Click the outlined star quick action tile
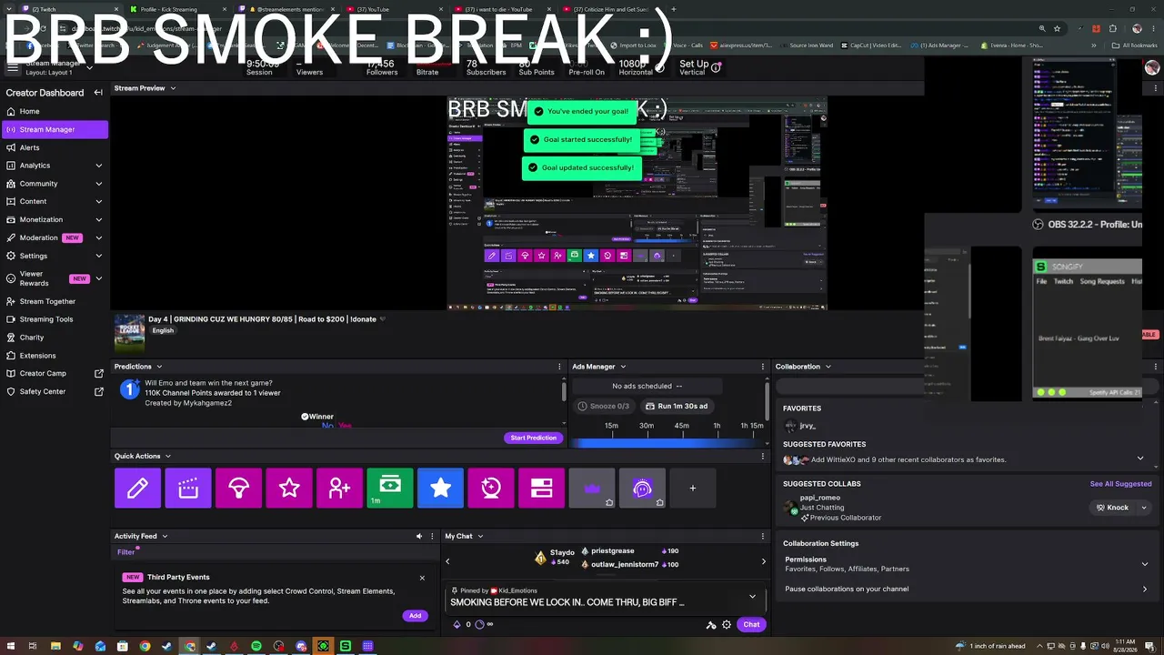This screenshot has height=655, width=1164. [x=289, y=489]
